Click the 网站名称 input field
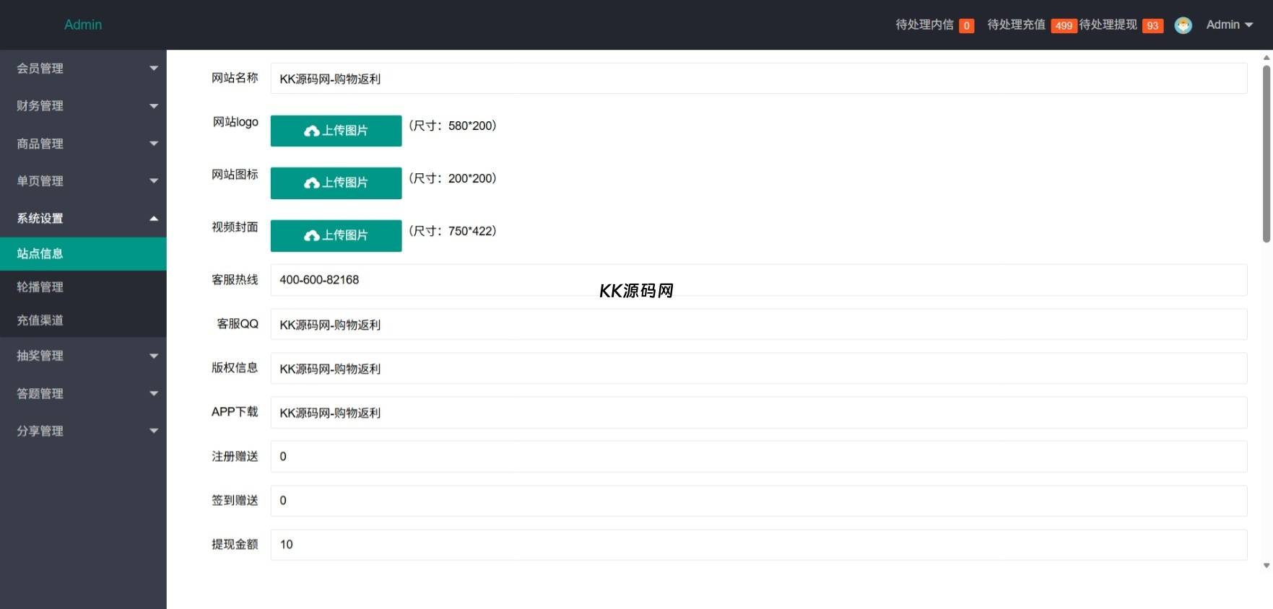Screen dimensions: 1273x609 click(x=758, y=79)
